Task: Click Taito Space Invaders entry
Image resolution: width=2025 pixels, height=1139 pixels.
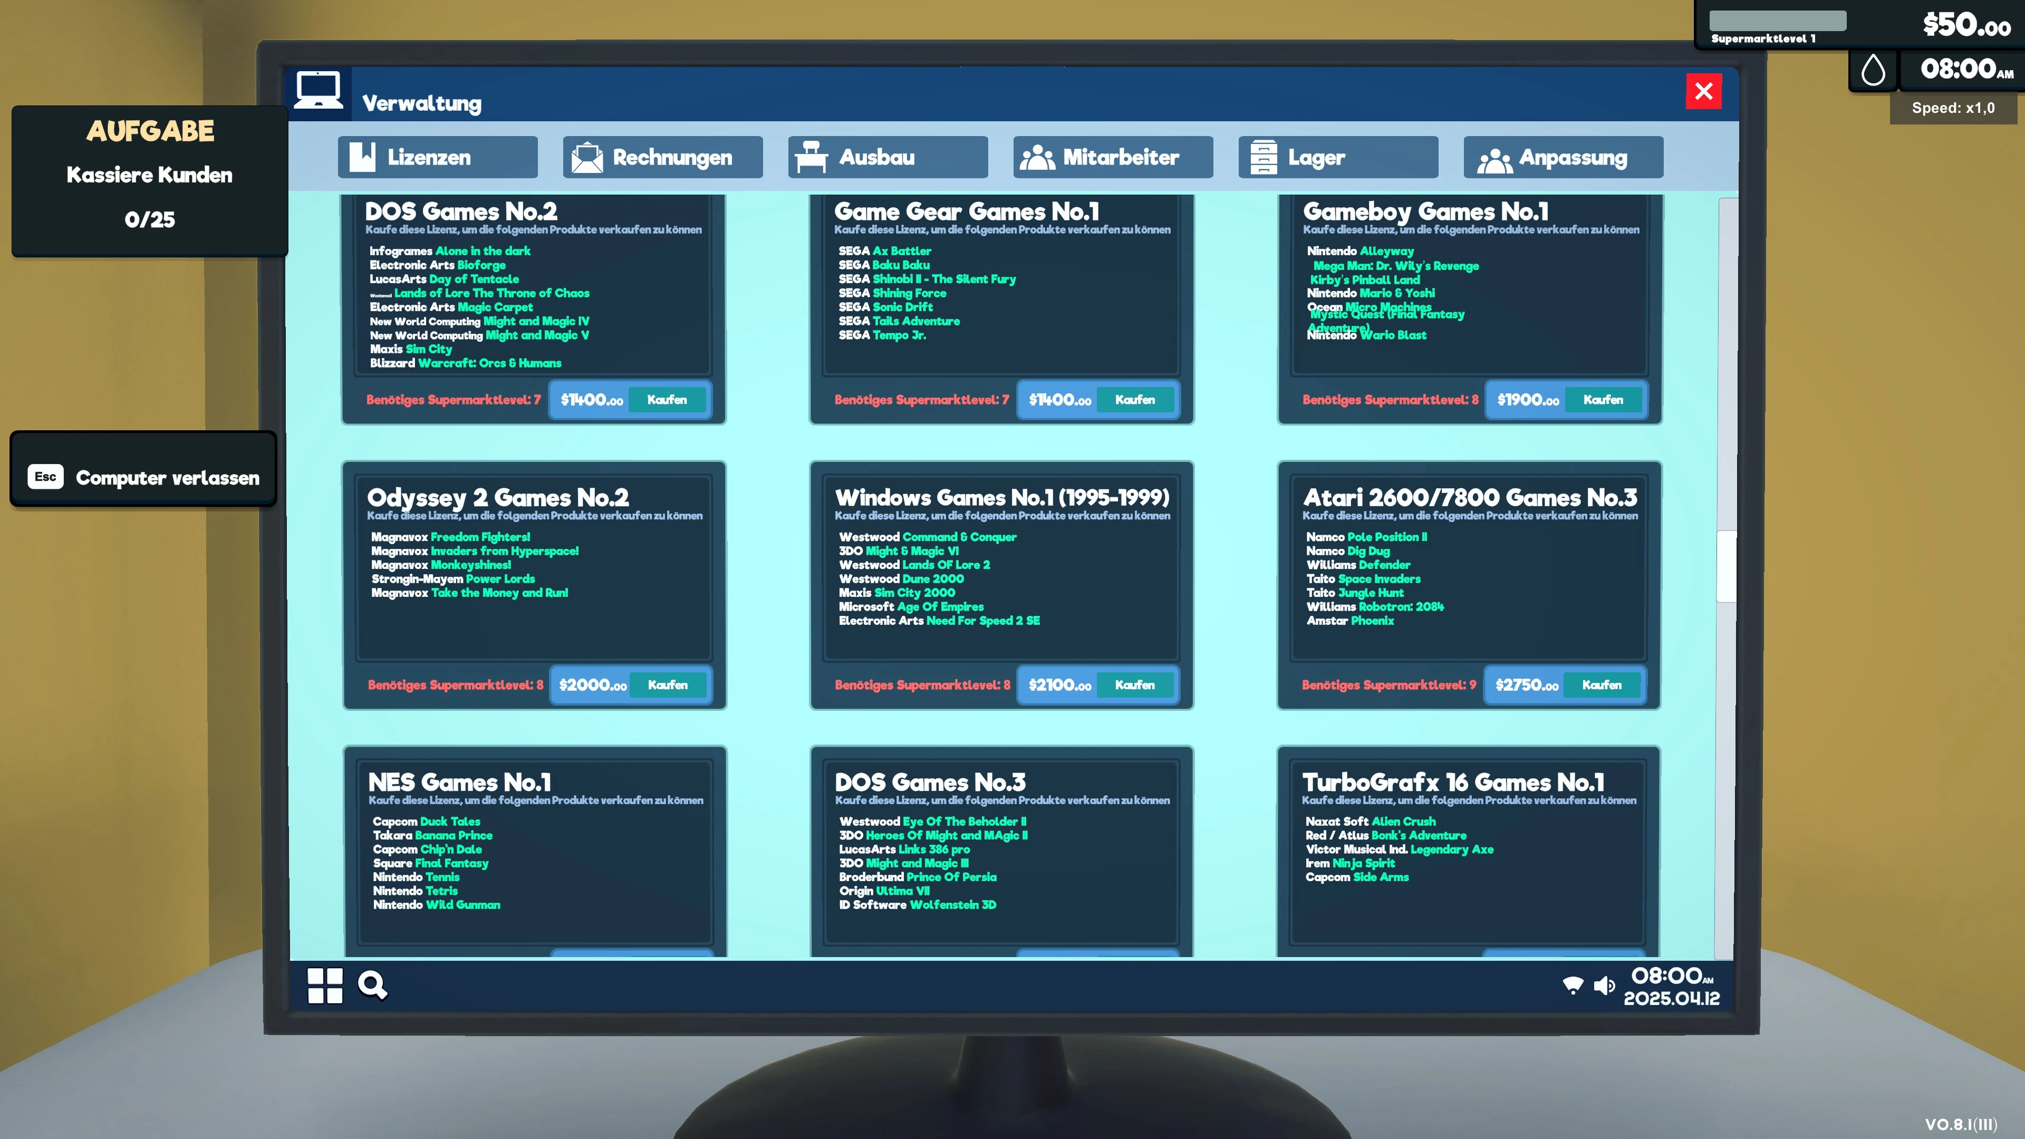Action: coord(1363,580)
